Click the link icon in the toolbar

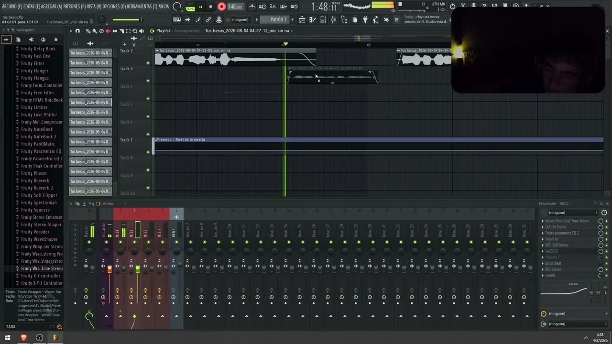point(208,20)
